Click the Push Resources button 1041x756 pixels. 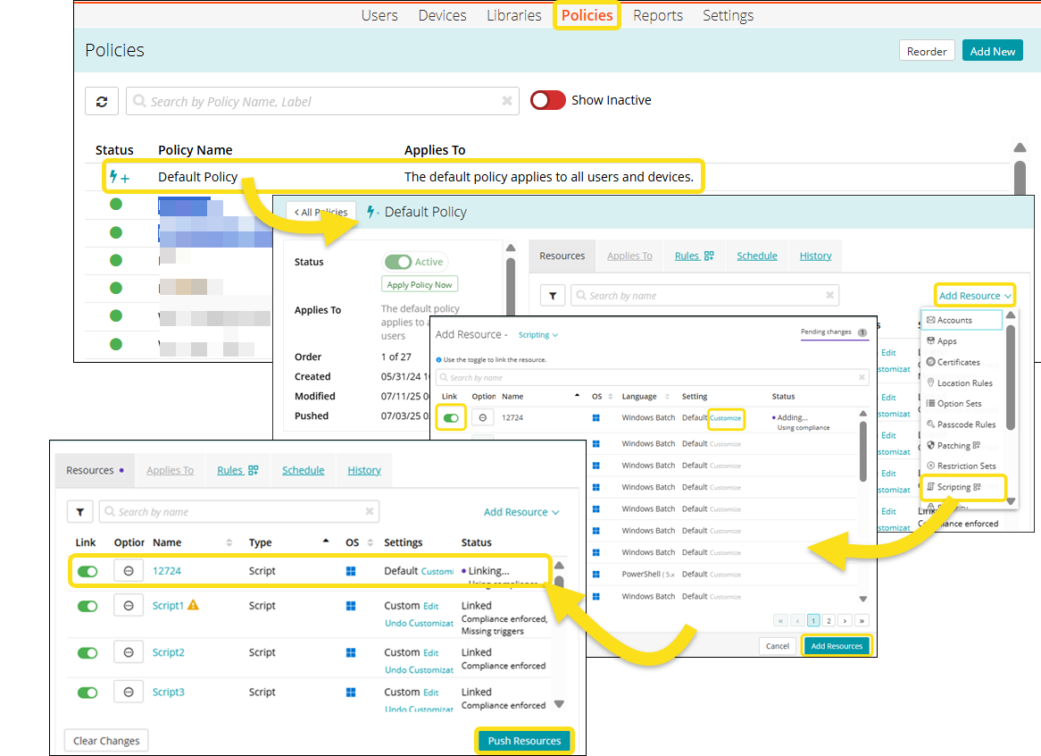tap(524, 741)
